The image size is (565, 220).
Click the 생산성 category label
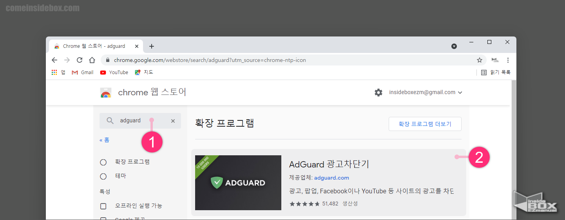pos(350,204)
